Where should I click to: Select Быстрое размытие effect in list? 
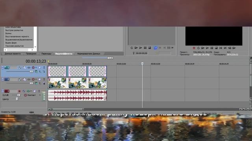pyautogui.click(x=14, y=30)
